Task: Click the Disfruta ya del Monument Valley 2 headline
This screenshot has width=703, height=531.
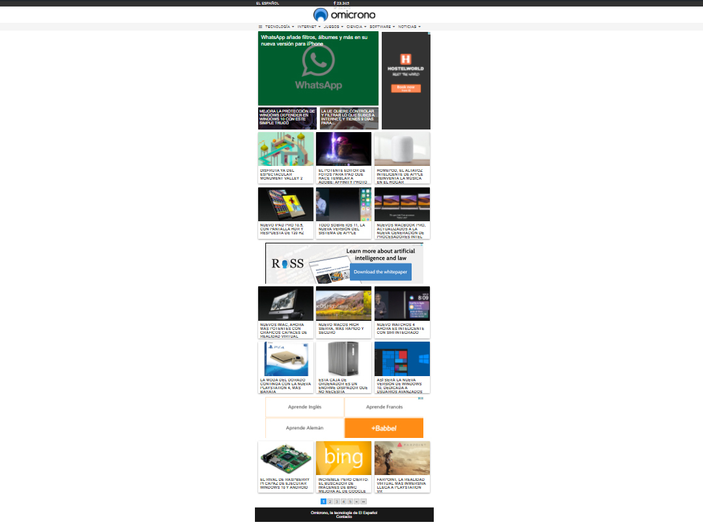Action: (x=282, y=174)
